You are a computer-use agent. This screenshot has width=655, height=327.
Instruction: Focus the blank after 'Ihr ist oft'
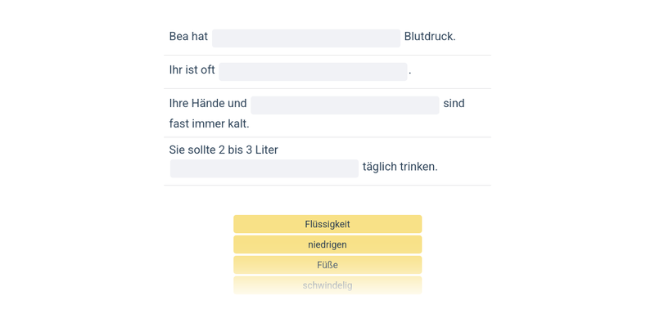tap(313, 71)
